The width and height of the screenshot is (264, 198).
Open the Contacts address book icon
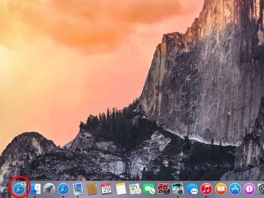click(x=92, y=189)
